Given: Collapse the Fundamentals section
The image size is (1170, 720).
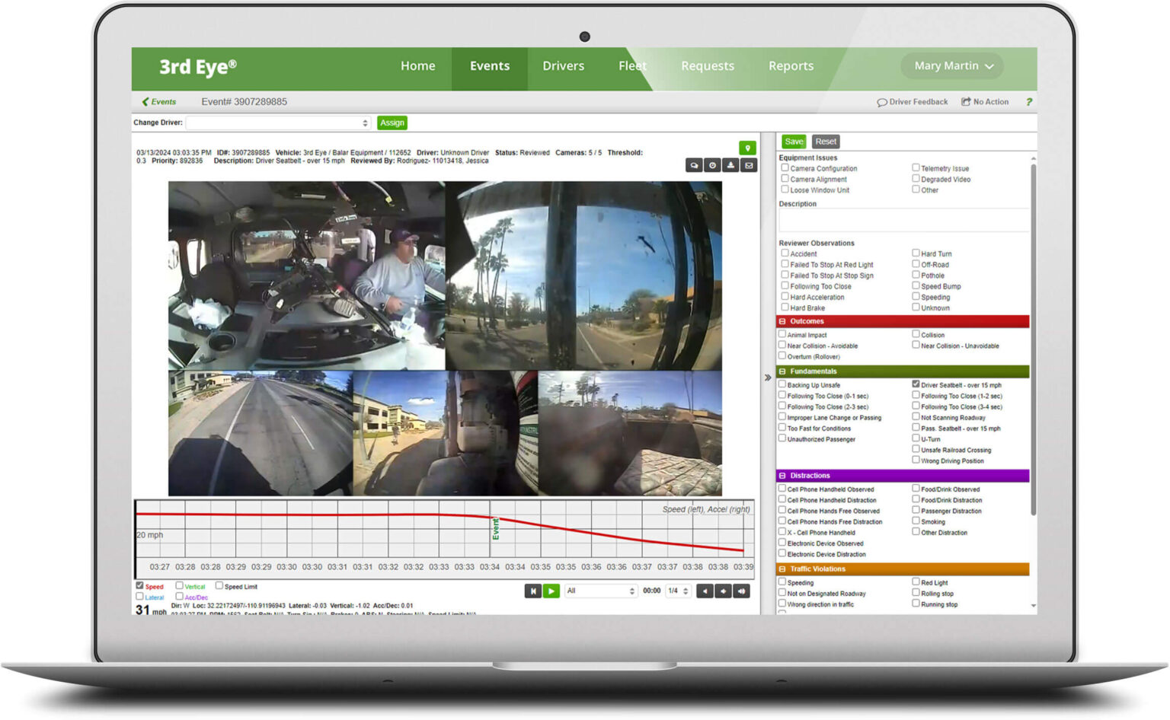Looking at the screenshot, I should pyautogui.click(x=782, y=371).
